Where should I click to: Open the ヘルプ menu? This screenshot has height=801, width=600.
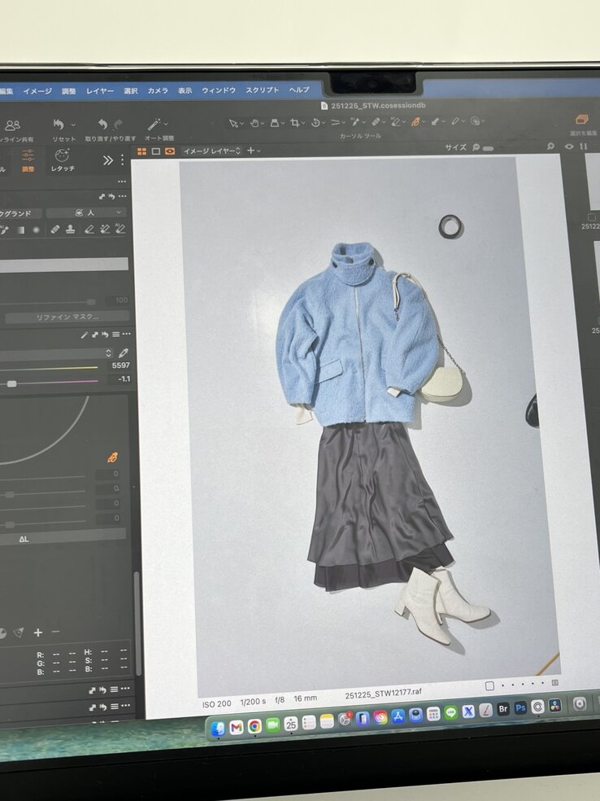299,90
